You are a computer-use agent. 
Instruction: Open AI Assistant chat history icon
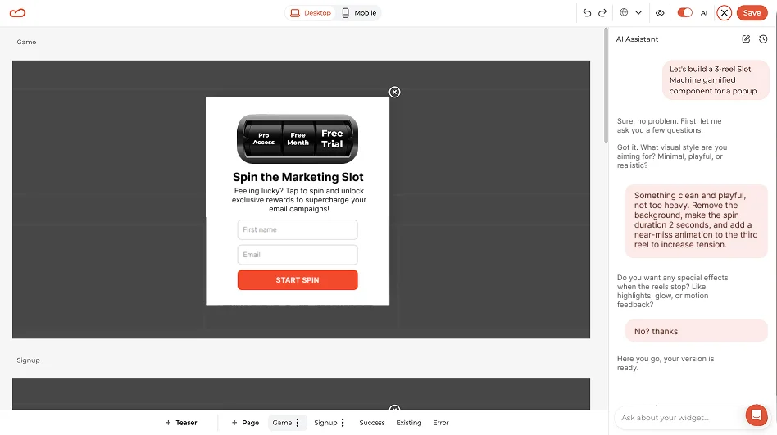763,39
